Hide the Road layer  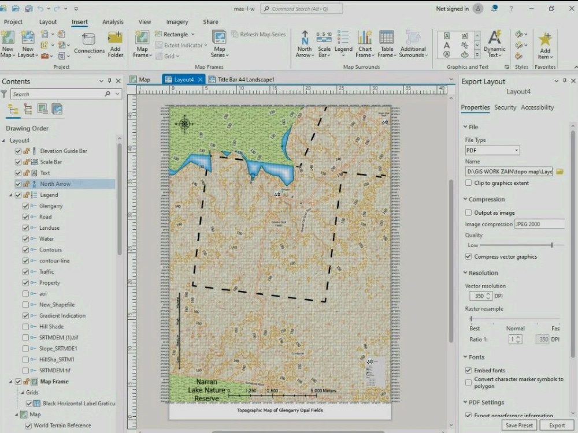click(24, 216)
